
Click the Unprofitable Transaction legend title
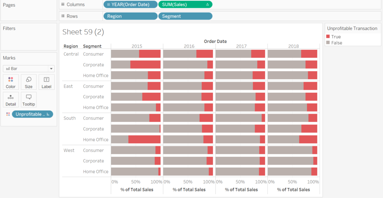pyautogui.click(x=352, y=28)
